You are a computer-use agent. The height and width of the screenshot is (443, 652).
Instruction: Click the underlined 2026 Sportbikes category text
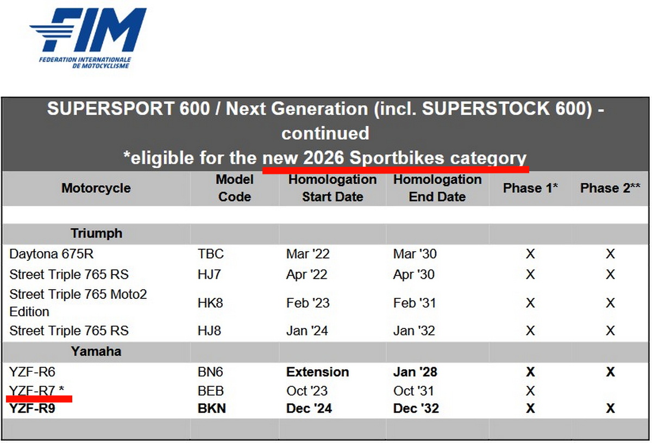pos(395,158)
